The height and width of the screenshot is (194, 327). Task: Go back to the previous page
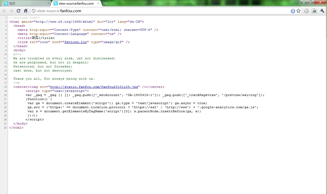pyautogui.click(x=4, y=11)
